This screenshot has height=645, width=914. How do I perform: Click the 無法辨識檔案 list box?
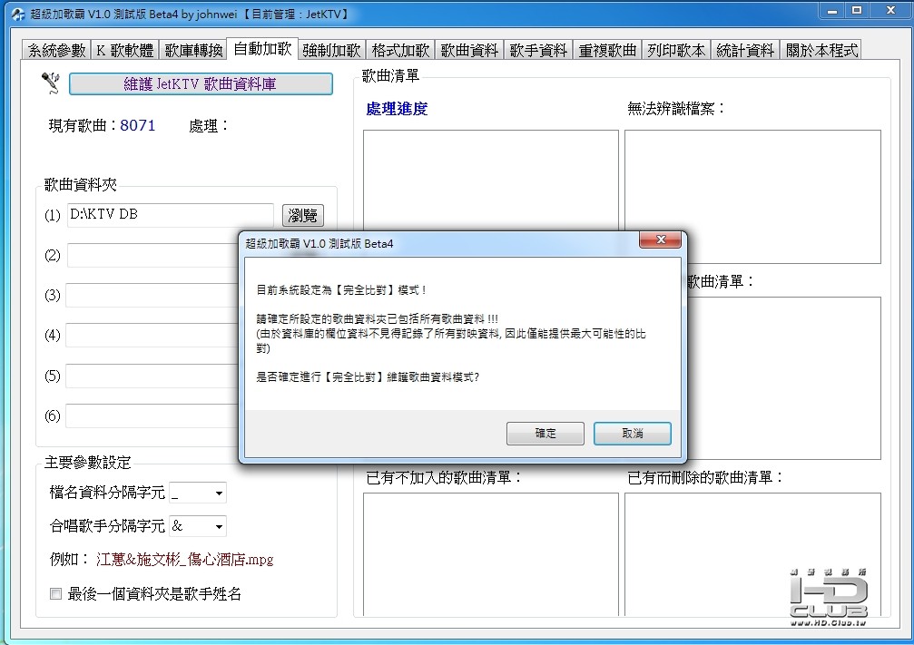click(x=752, y=196)
